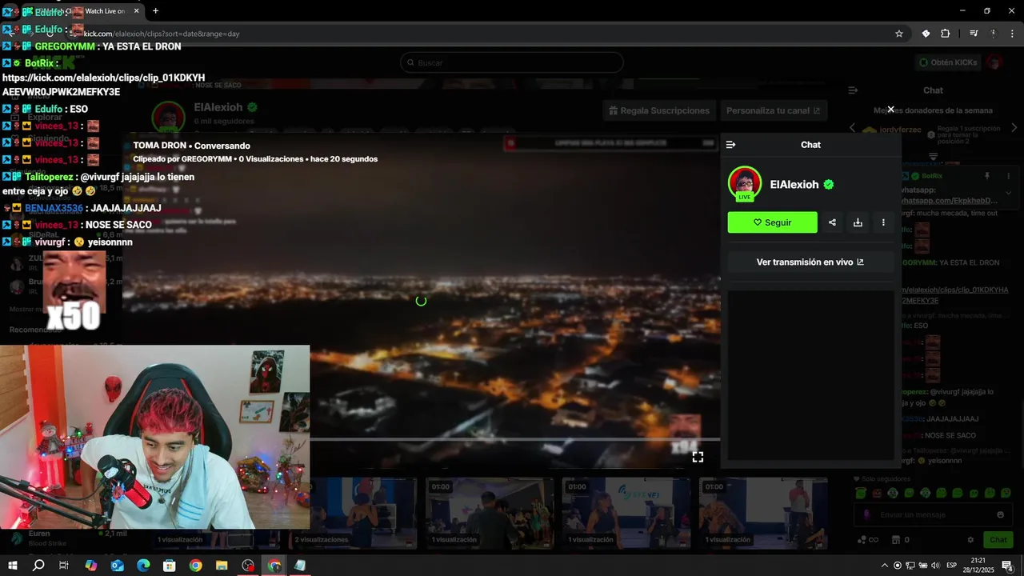Open the chat shop icon
This screenshot has width=1024, height=576.
[x=896, y=540]
